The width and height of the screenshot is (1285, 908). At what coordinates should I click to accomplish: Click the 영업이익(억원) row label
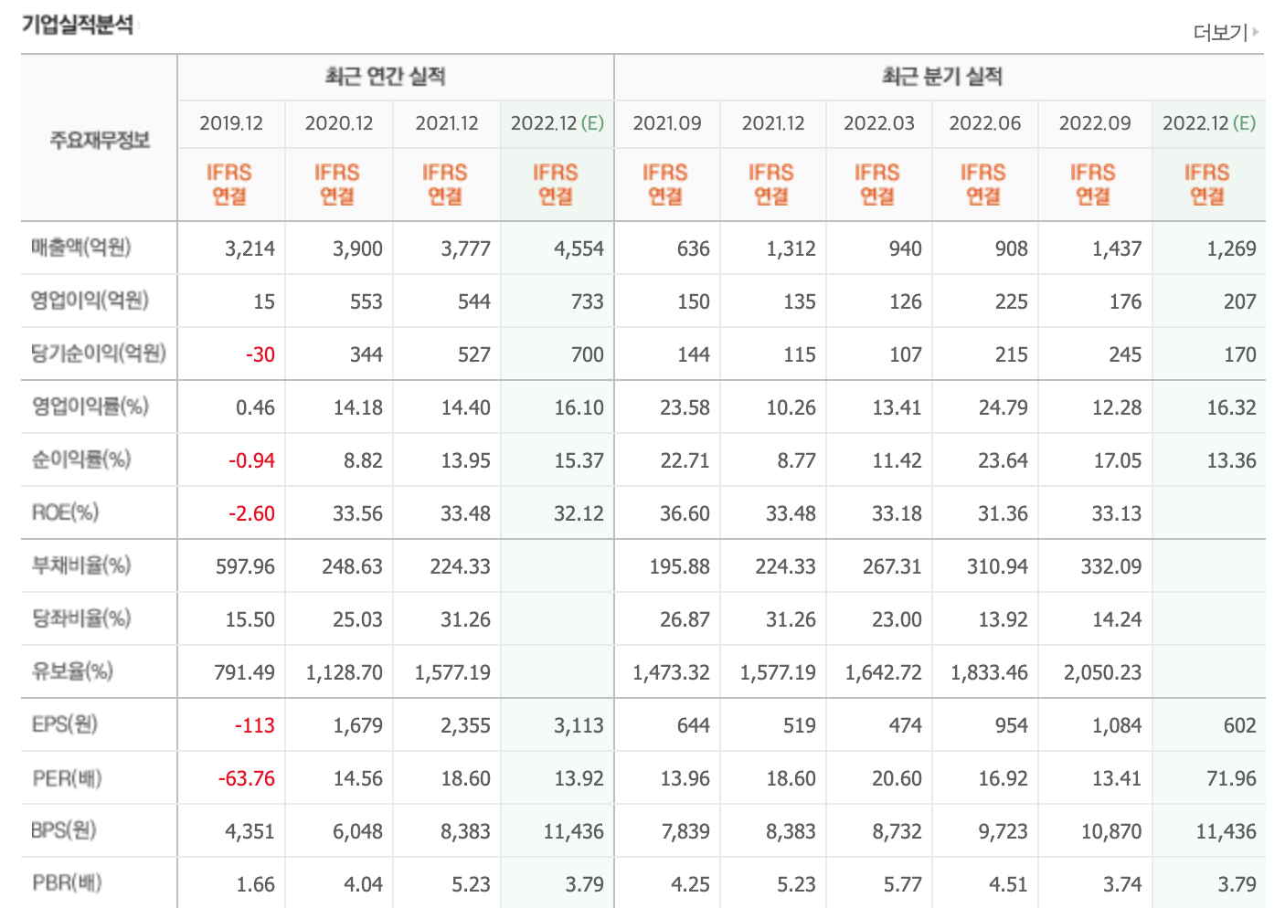[90, 301]
